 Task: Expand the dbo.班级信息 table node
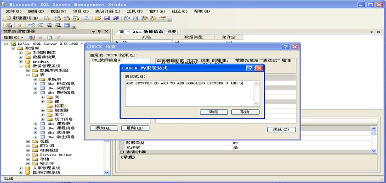[35, 84]
